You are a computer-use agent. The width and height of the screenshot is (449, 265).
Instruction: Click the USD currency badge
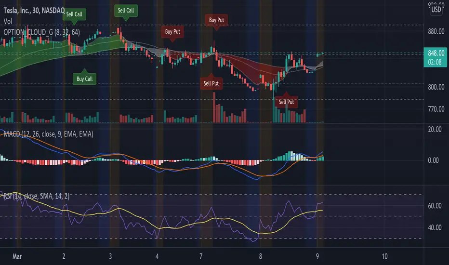click(436, 10)
